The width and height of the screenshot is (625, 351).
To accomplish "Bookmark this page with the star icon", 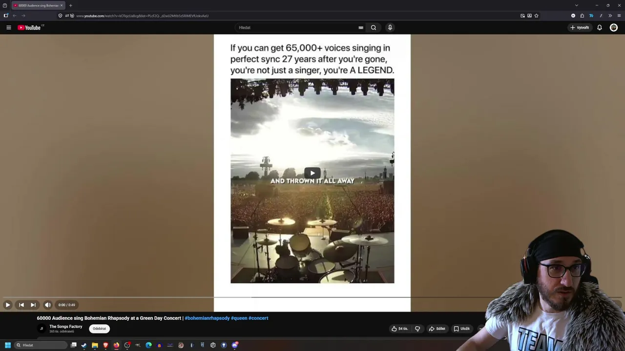I will [x=536, y=16].
